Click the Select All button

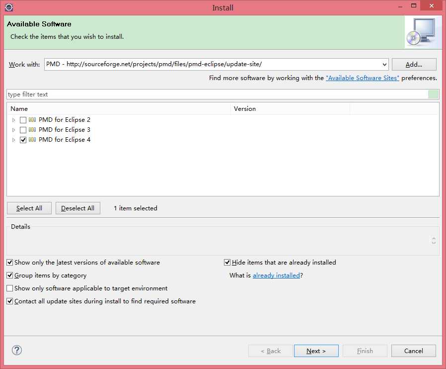[x=29, y=208]
